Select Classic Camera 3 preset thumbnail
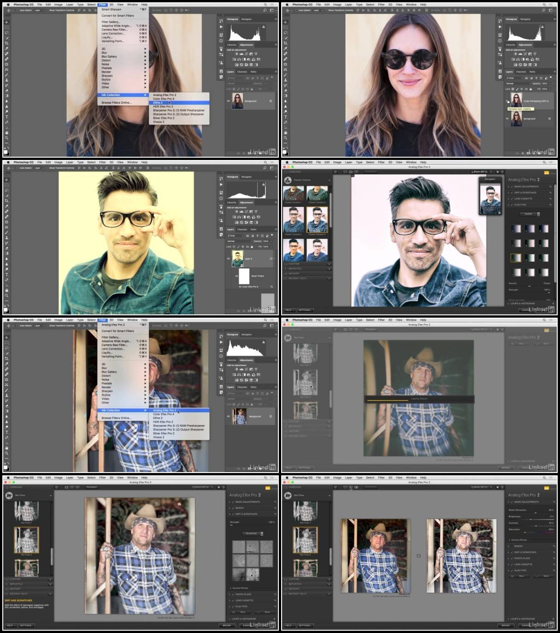Screen dimensions: 560x633 (294, 219)
